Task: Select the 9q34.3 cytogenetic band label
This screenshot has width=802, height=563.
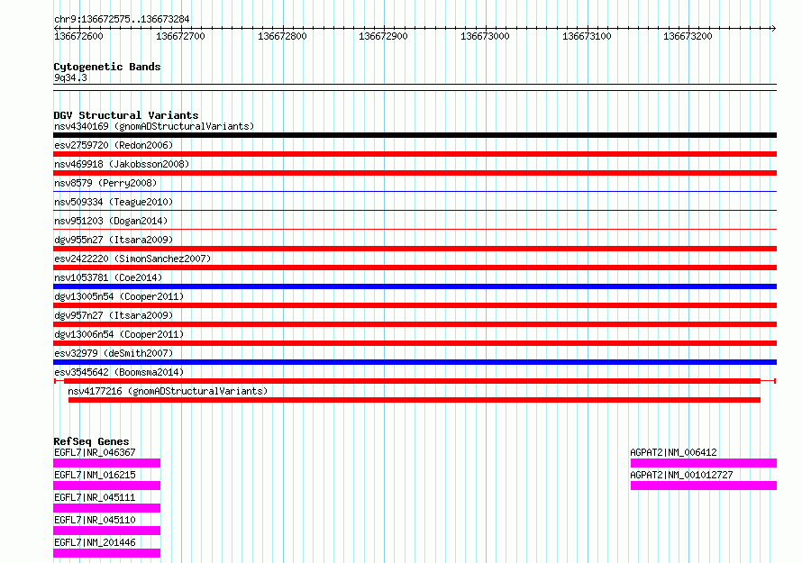Action: pos(70,77)
